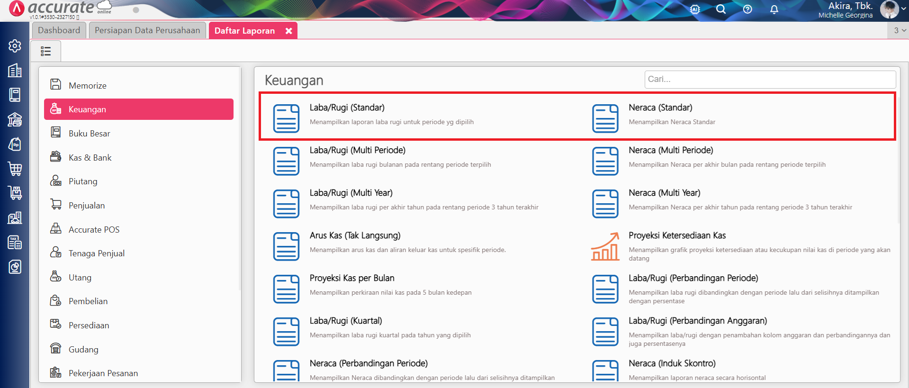Screen dimensions: 909x388
Task: Select Buku Besar report category
Action: point(89,134)
